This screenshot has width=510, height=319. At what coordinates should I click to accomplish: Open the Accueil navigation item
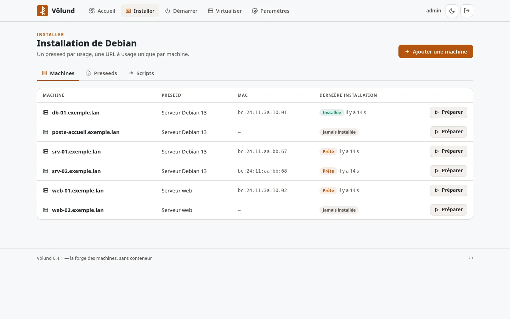click(102, 11)
